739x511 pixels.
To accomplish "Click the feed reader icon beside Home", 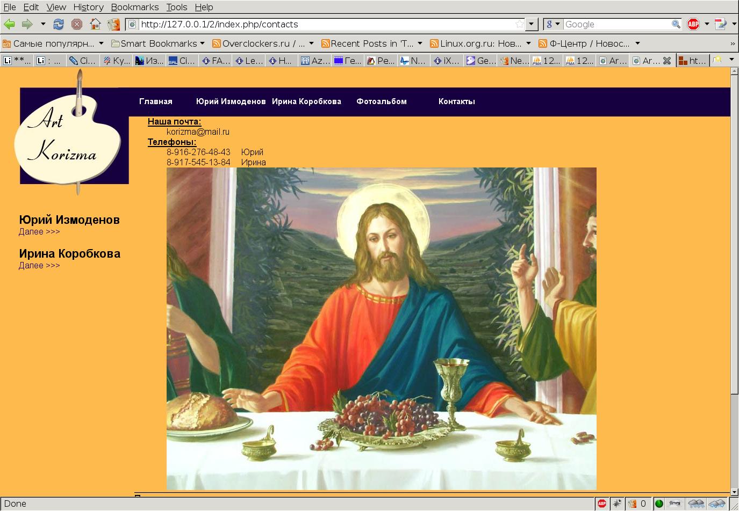I will click(113, 24).
